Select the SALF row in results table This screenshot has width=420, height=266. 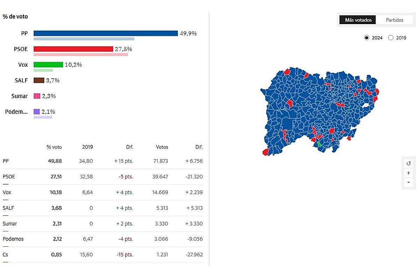pos(101,208)
